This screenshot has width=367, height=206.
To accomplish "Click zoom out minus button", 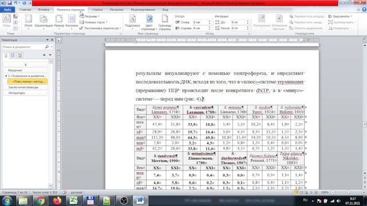I will click(x=333, y=192).
